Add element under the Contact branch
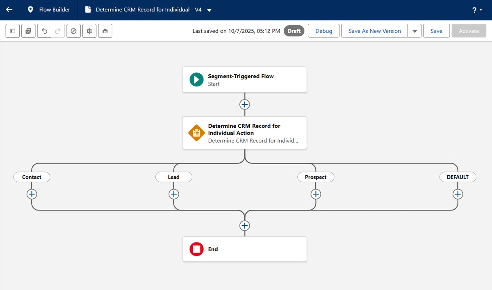 [x=32, y=194]
